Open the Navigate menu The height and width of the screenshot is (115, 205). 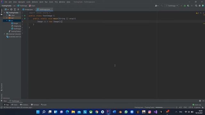[21, 2]
